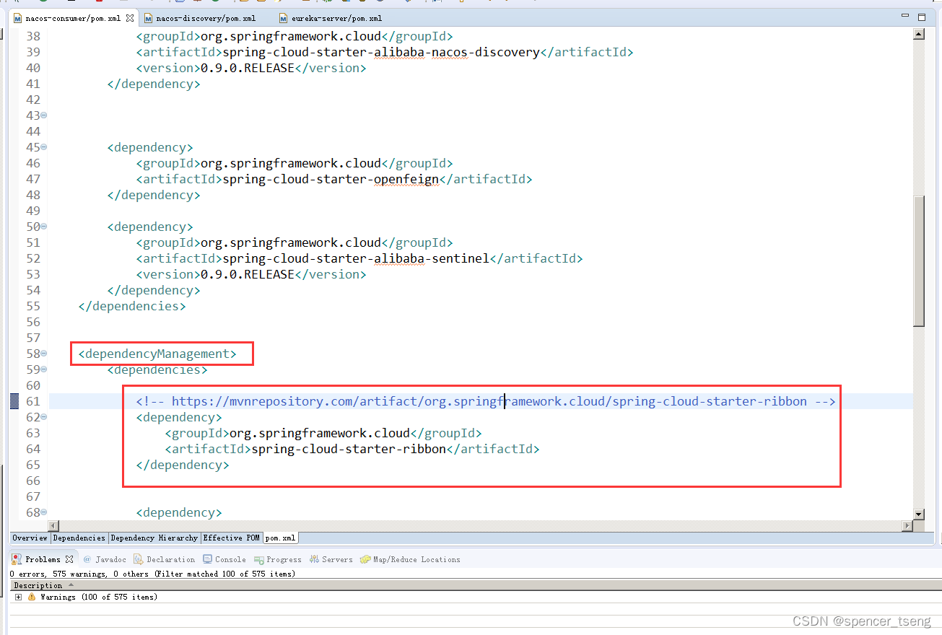
Task: Click spring-cloud-starter-openfeign artifactId text
Action: tap(331, 179)
